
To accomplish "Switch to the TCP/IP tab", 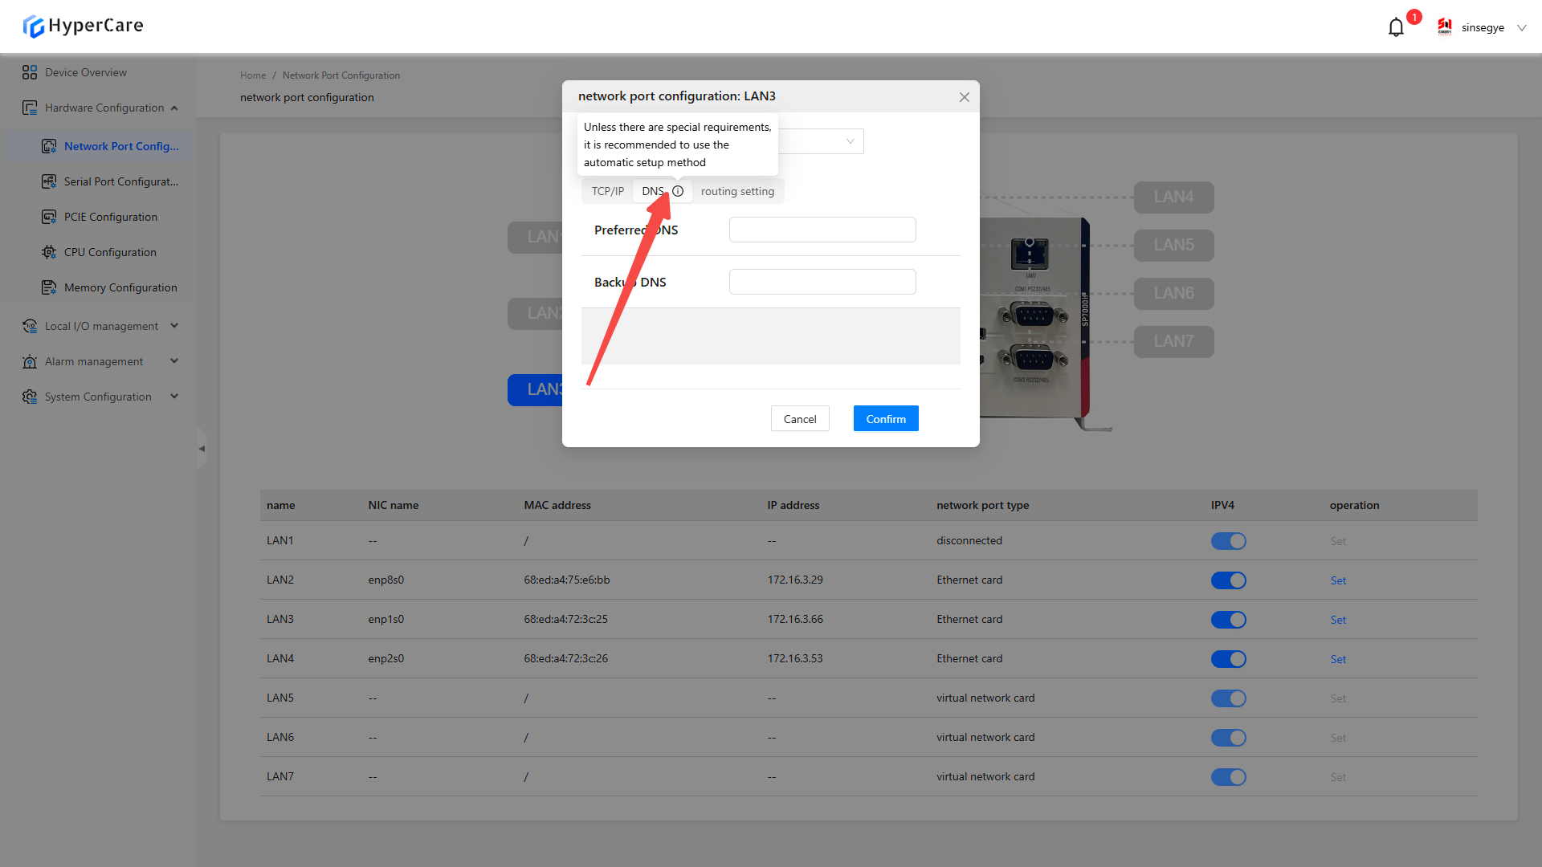I will click(x=607, y=191).
